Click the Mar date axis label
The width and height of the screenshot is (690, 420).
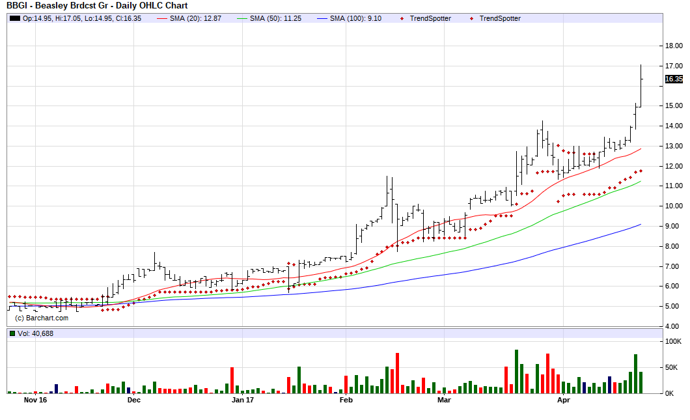pyautogui.click(x=445, y=400)
